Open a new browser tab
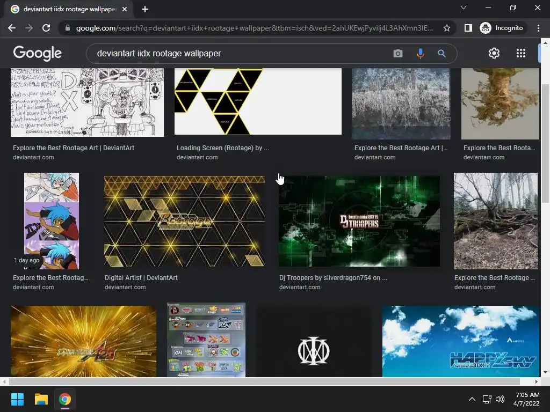Screen dimensions: 550x412 click(145, 9)
